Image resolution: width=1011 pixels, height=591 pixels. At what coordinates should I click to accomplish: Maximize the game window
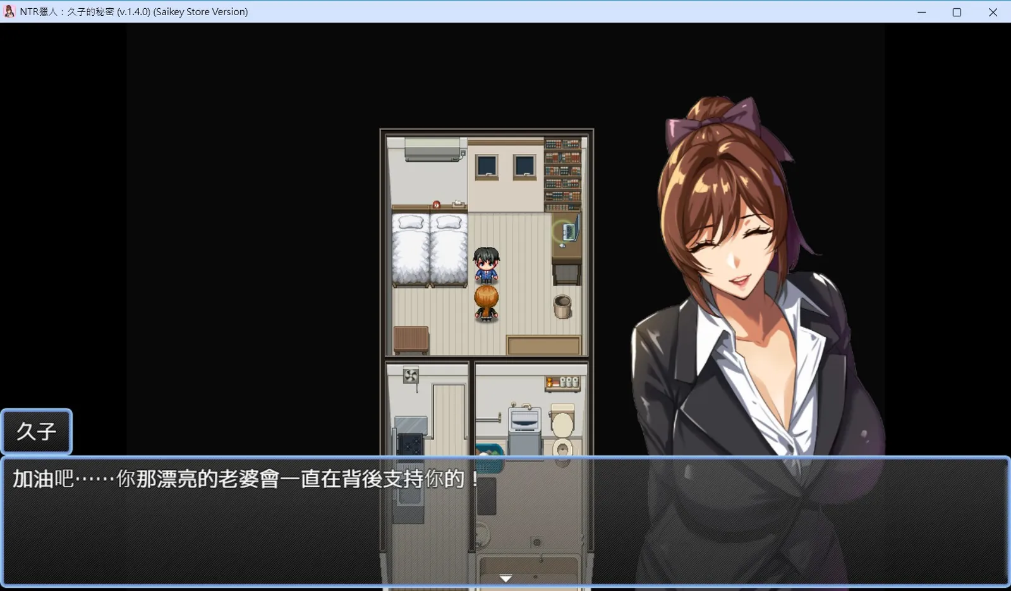tap(957, 12)
